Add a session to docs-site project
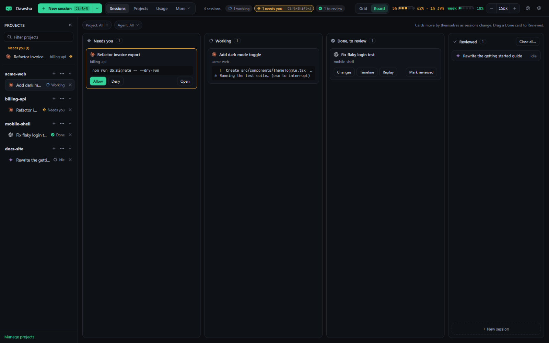This screenshot has height=343, width=549. (54, 149)
